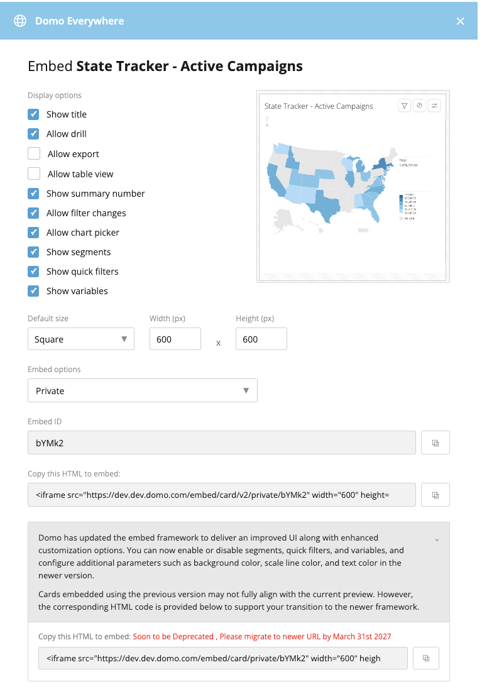Click the deprecated iframe HTML field
Image resolution: width=482 pixels, height=699 pixels.
pos(223,658)
